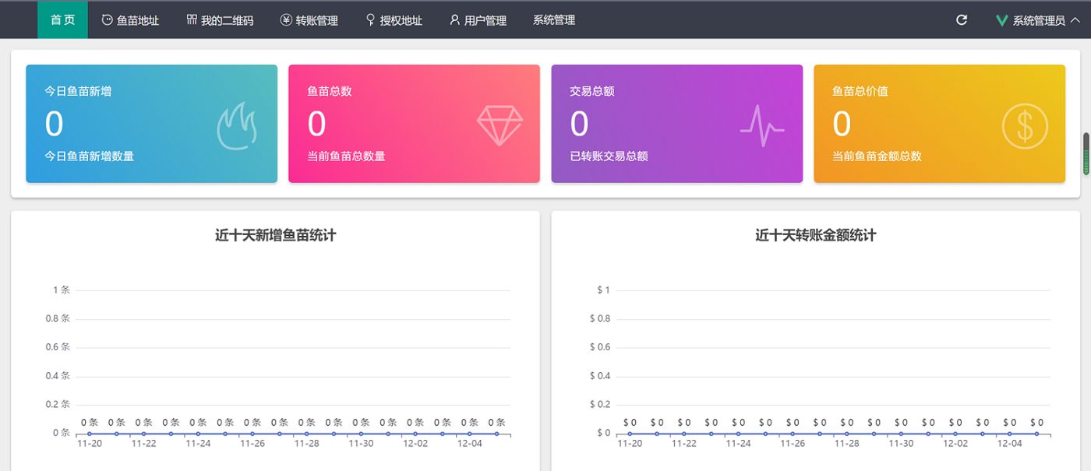Click the last data point in 转账金额 chart

point(1036,434)
